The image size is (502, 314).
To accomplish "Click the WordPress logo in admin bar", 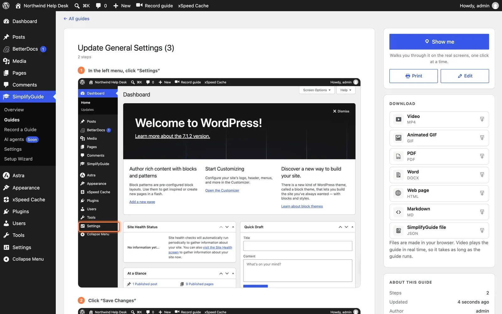I will coord(6,6).
